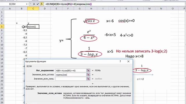The image size is (186, 104).
Task: Collapse dialog via Значение_если_ложь range selector icon
Action: click(x=88, y=79)
